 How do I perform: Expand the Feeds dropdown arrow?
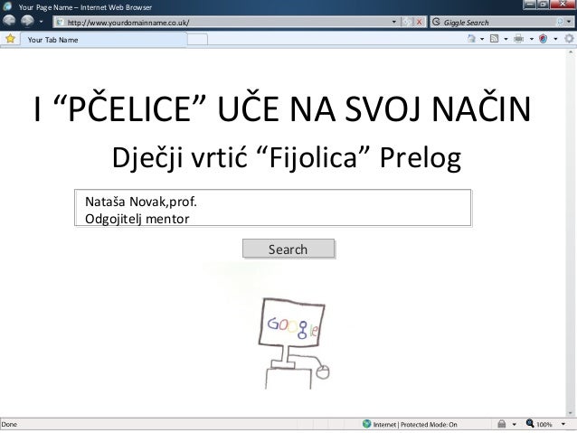coord(506,39)
